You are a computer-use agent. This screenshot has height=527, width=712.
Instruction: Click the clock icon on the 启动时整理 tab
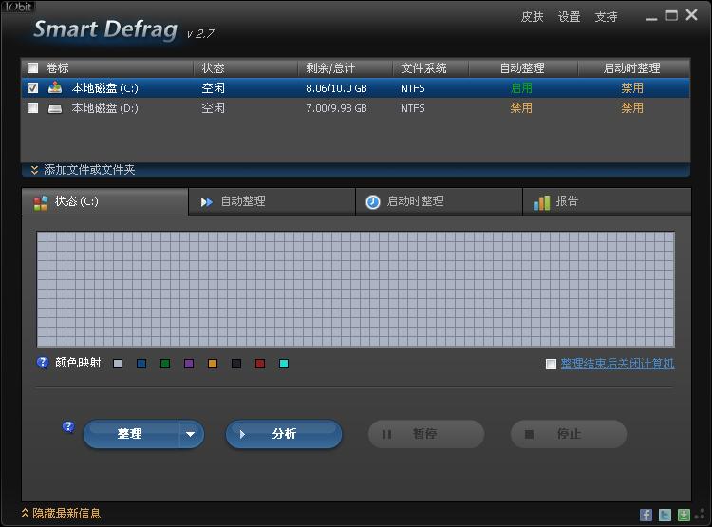coord(373,201)
